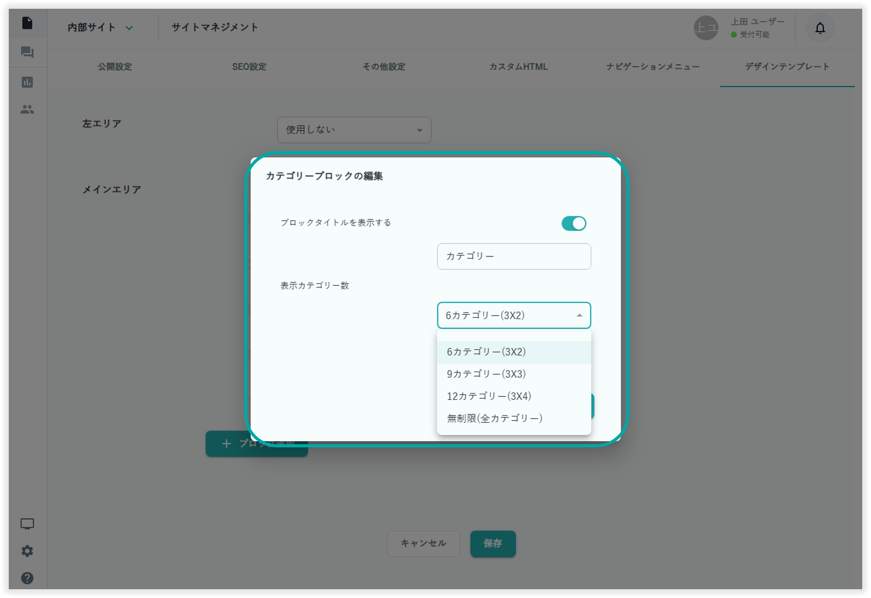The width and height of the screenshot is (871, 598).
Task: Toggle ブロックタイトルを表示する switch
Action: [x=573, y=223]
